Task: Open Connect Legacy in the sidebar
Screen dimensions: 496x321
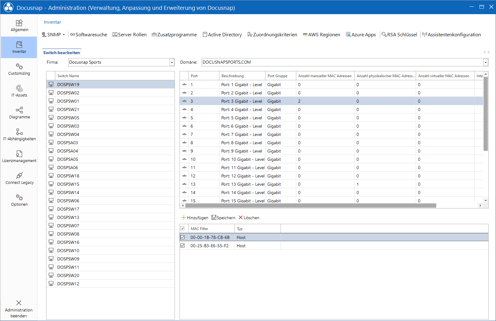Action: pos(19,178)
